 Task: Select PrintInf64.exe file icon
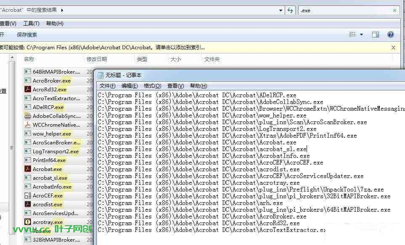tap(27, 160)
